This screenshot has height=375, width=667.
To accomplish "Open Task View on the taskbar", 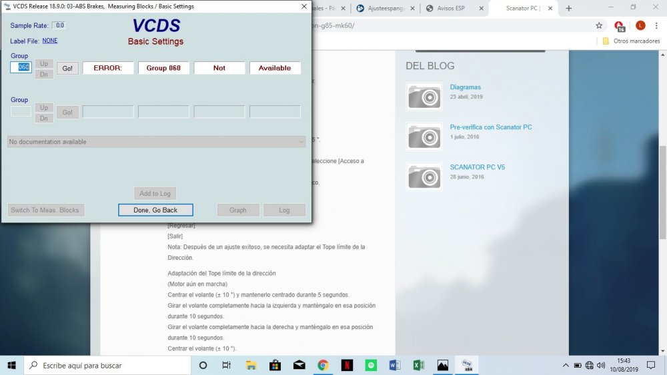I will click(226, 365).
